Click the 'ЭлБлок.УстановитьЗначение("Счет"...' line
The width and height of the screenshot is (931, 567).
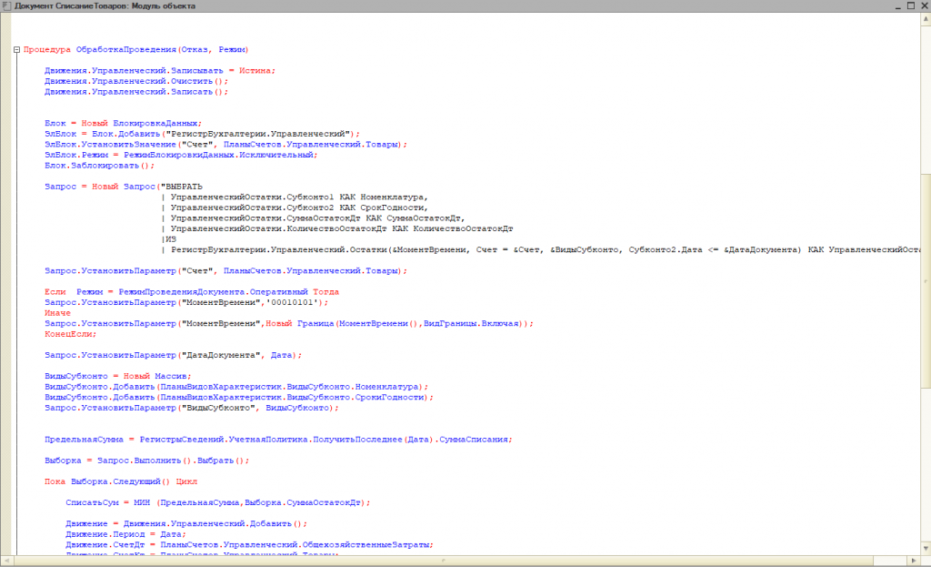point(225,145)
